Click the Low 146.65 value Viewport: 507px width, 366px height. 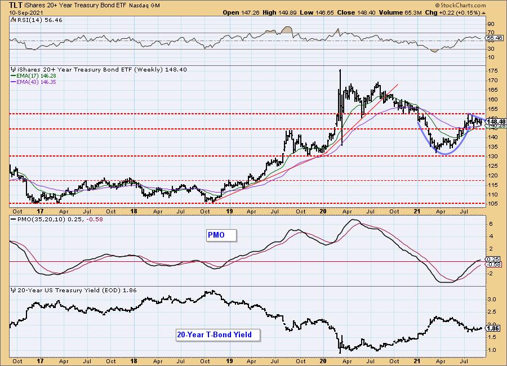point(317,12)
